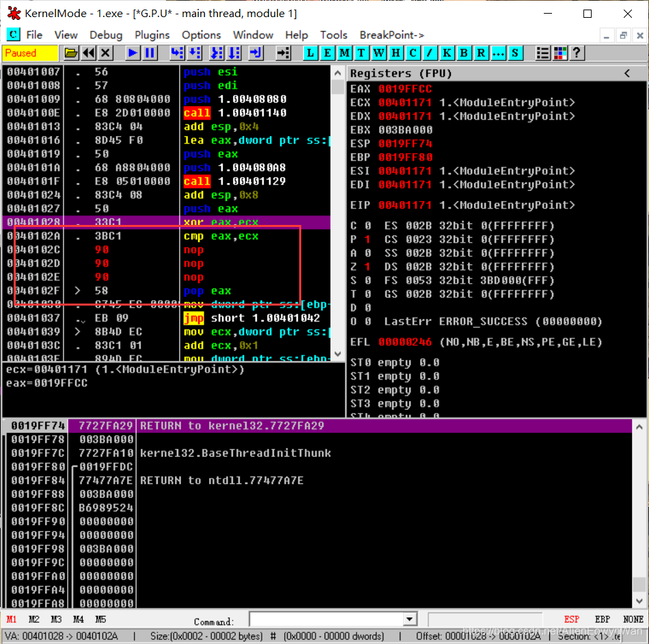Click the Step over toolbar icon

click(x=195, y=53)
